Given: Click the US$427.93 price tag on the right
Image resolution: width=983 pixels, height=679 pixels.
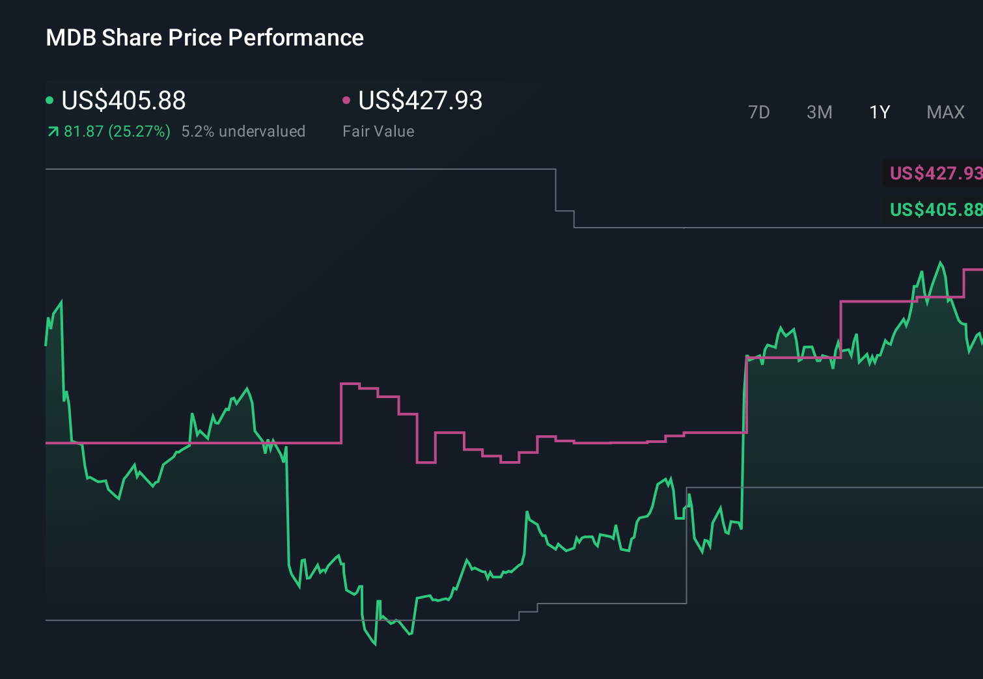Looking at the screenshot, I should pyautogui.click(x=934, y=174).
